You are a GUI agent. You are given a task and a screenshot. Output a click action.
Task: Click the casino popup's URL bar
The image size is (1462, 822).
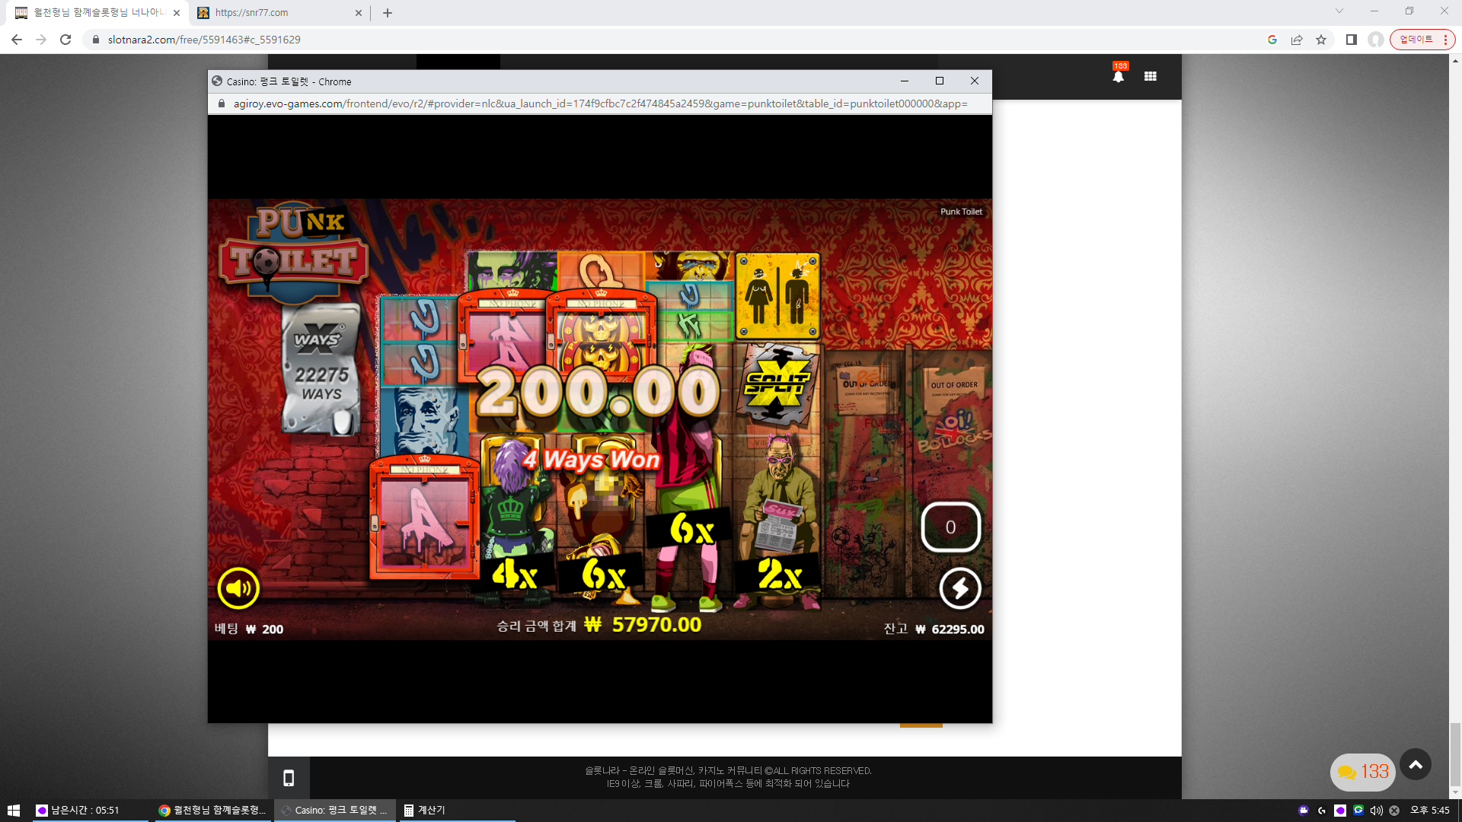coord(600,104)
